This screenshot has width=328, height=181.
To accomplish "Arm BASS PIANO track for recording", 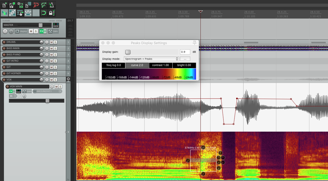I will coord(4,54).
